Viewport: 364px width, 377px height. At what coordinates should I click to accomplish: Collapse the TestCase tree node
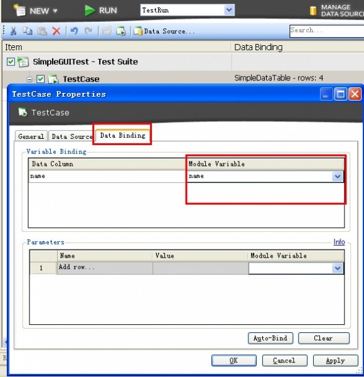coord(29,79)
